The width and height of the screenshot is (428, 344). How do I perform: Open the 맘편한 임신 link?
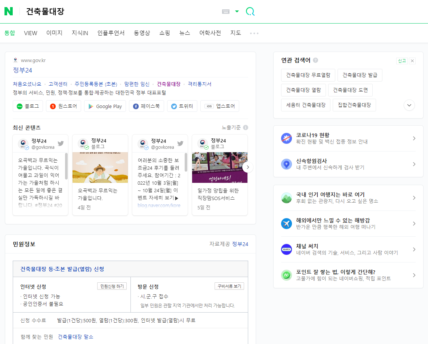click(137, 84)
